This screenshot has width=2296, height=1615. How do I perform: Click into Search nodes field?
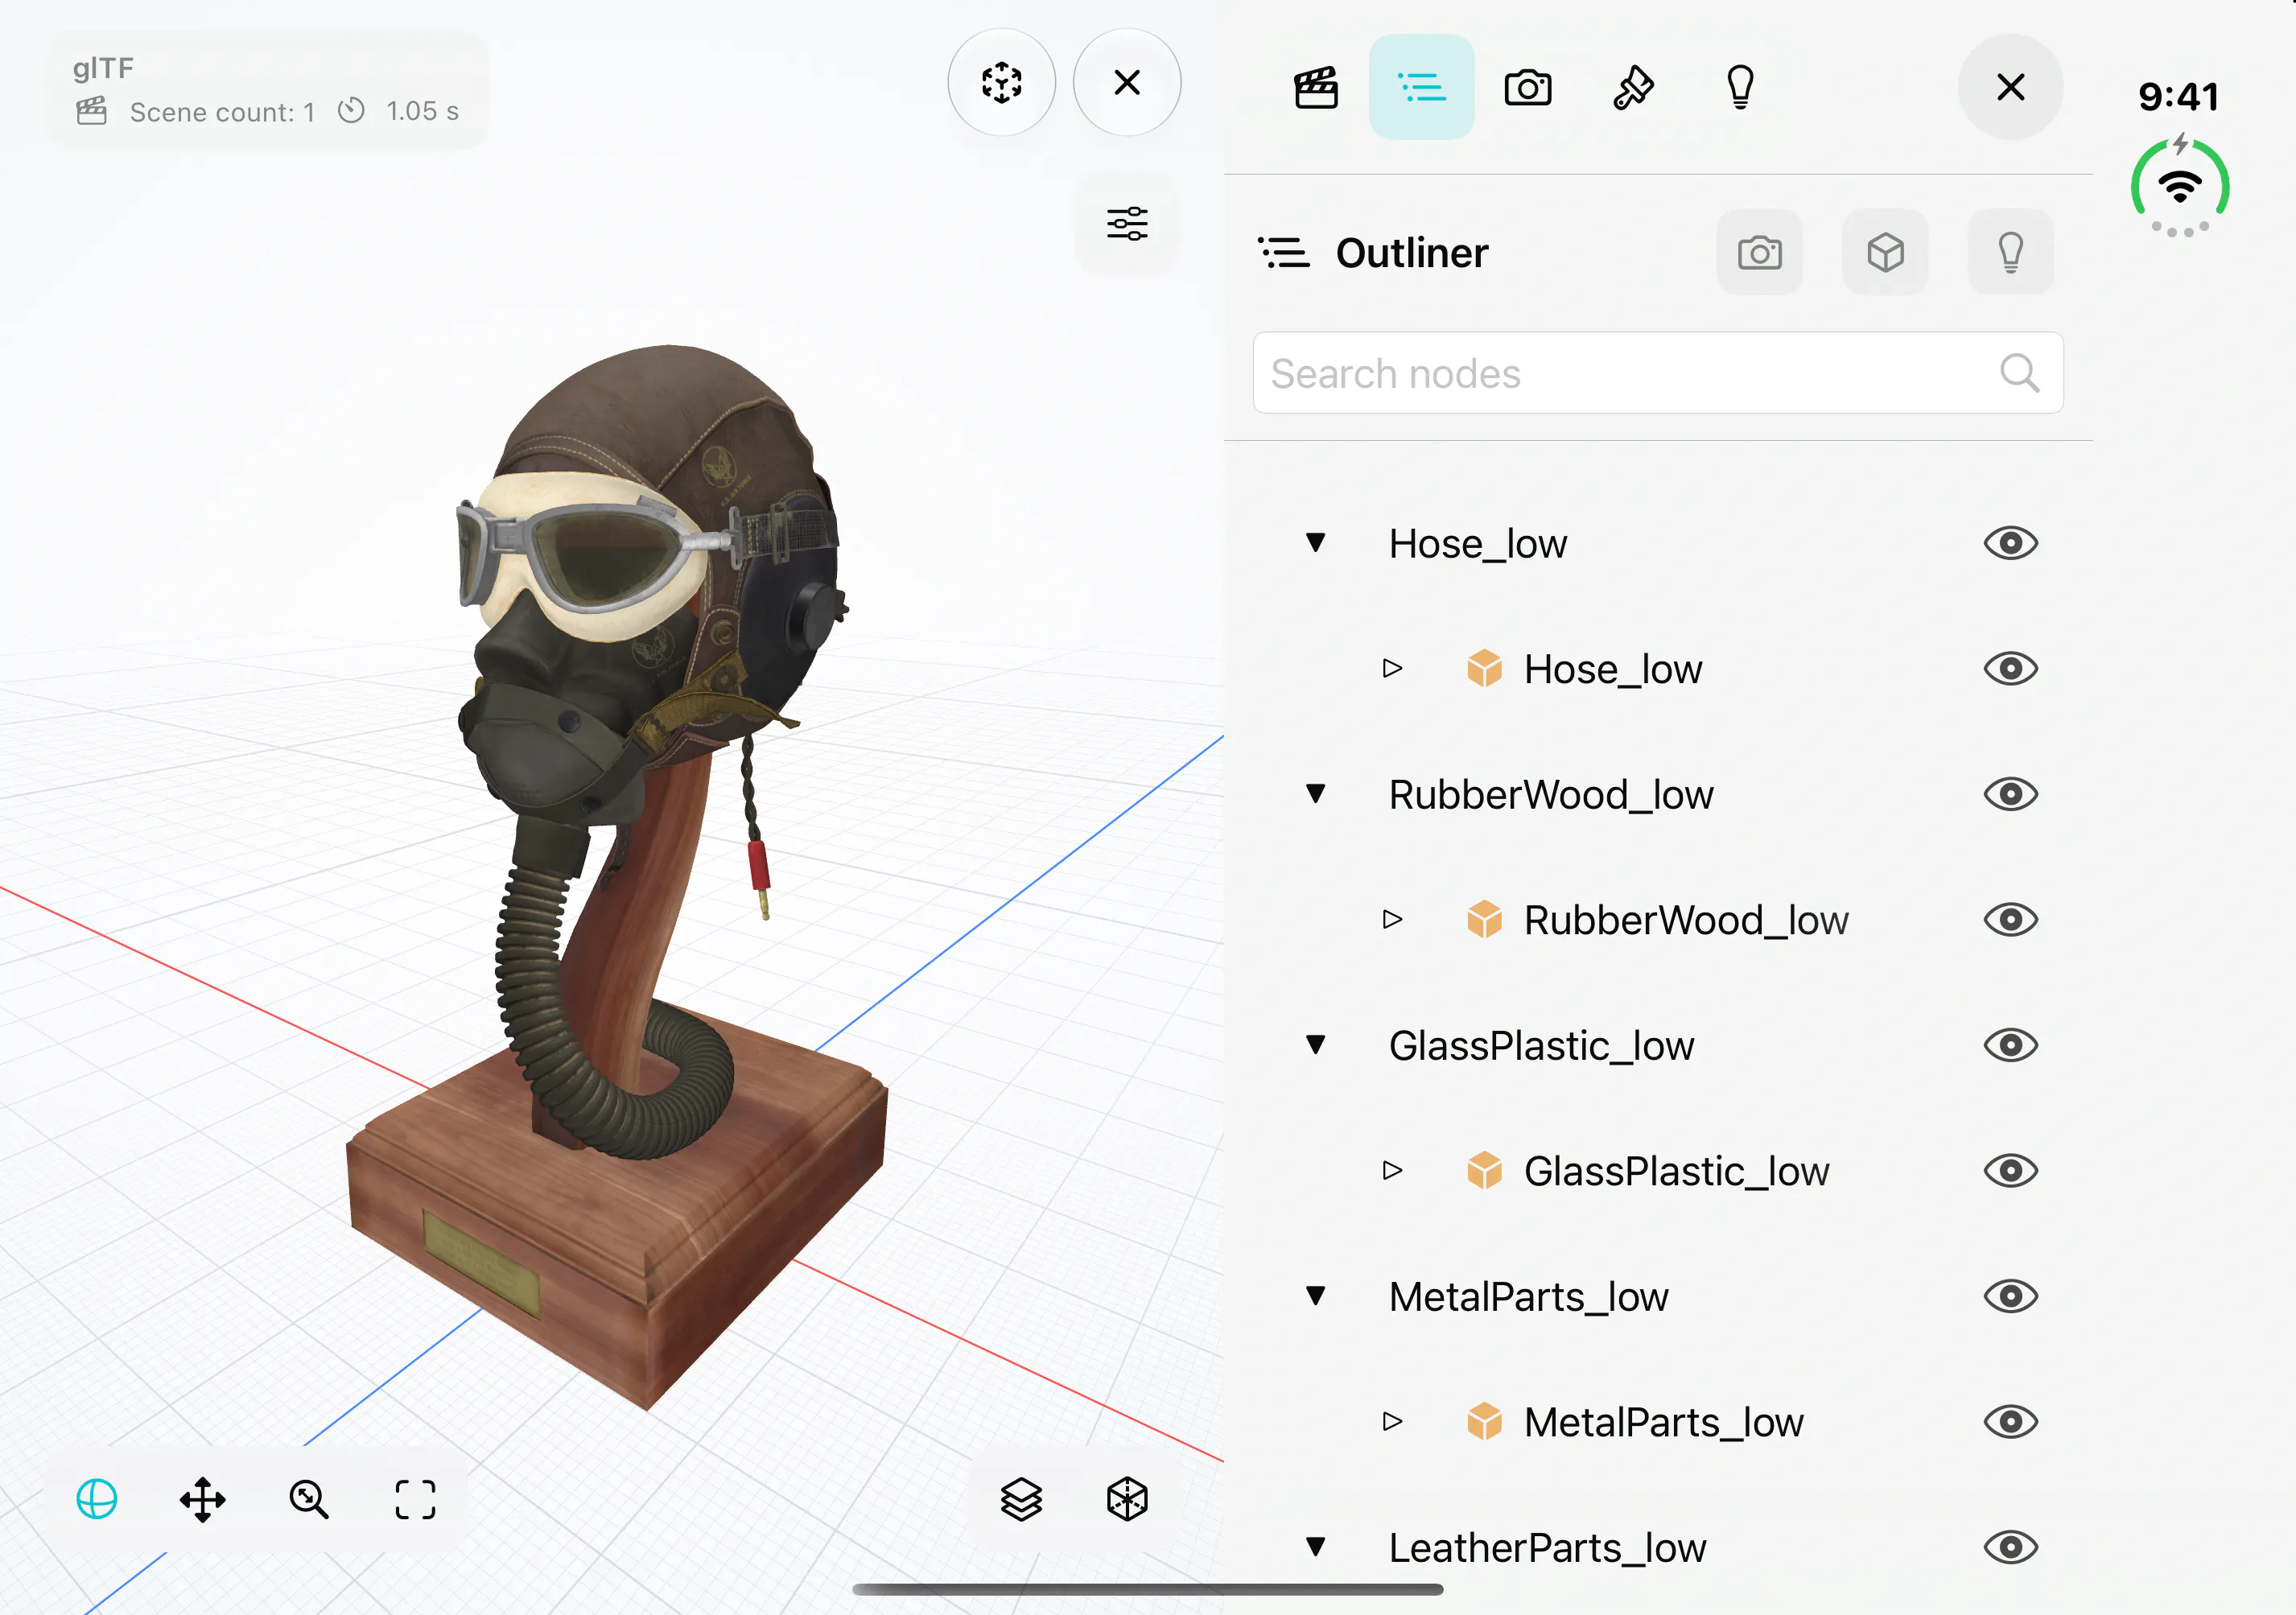pos(1657,373)
